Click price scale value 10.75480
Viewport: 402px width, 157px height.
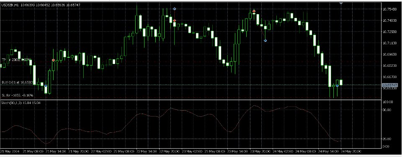pos(390,9)
